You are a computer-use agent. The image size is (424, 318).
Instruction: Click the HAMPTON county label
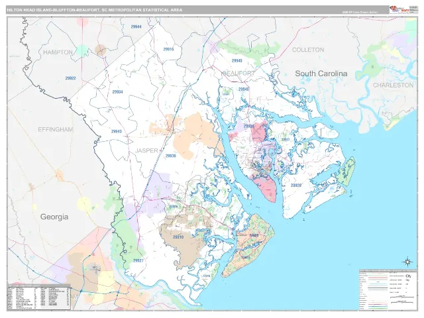(x=58, y=52)
